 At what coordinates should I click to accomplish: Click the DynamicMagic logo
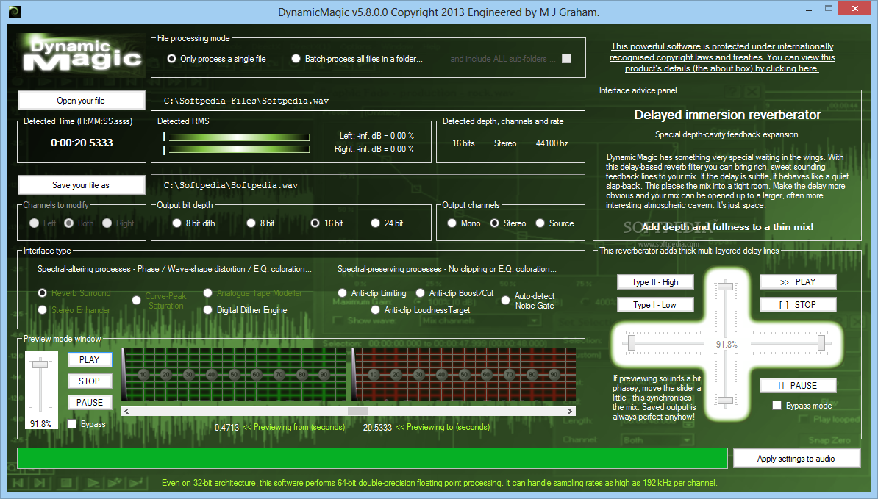click(x=82, y=55)
